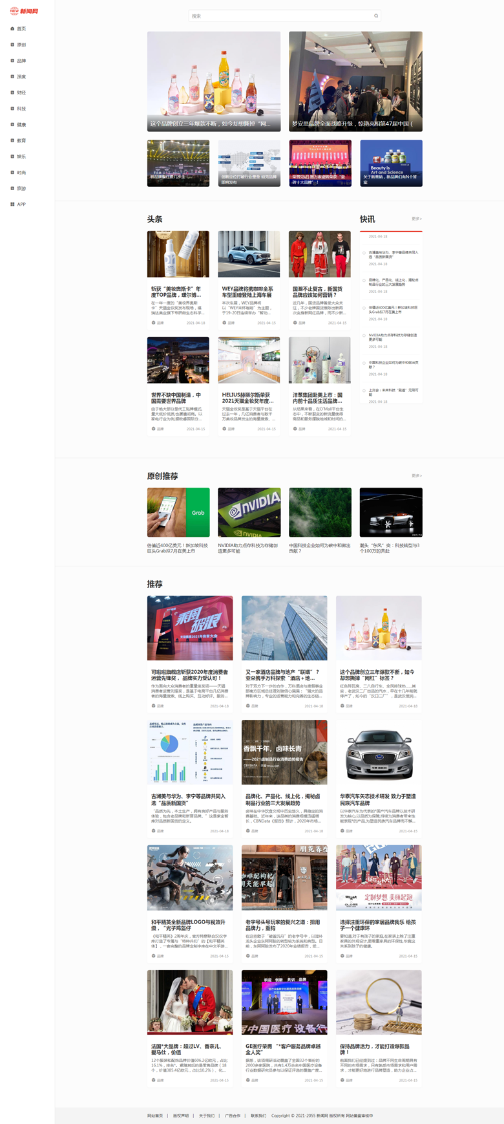Viewport: 504px width, 1124px height.
Task: Click the 版权声明 footer link
Action: (180, 1116)
